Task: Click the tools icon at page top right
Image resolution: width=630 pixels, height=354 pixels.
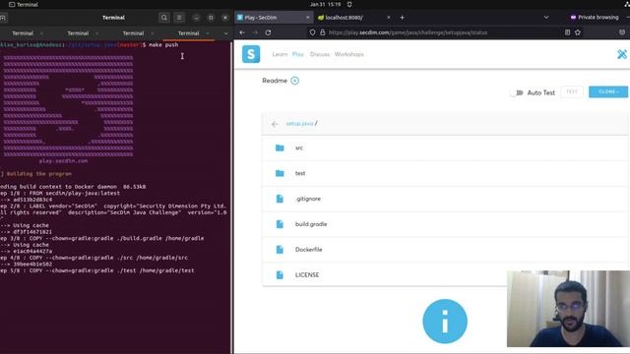Action: pyautogui.click(x=622, y=54)
